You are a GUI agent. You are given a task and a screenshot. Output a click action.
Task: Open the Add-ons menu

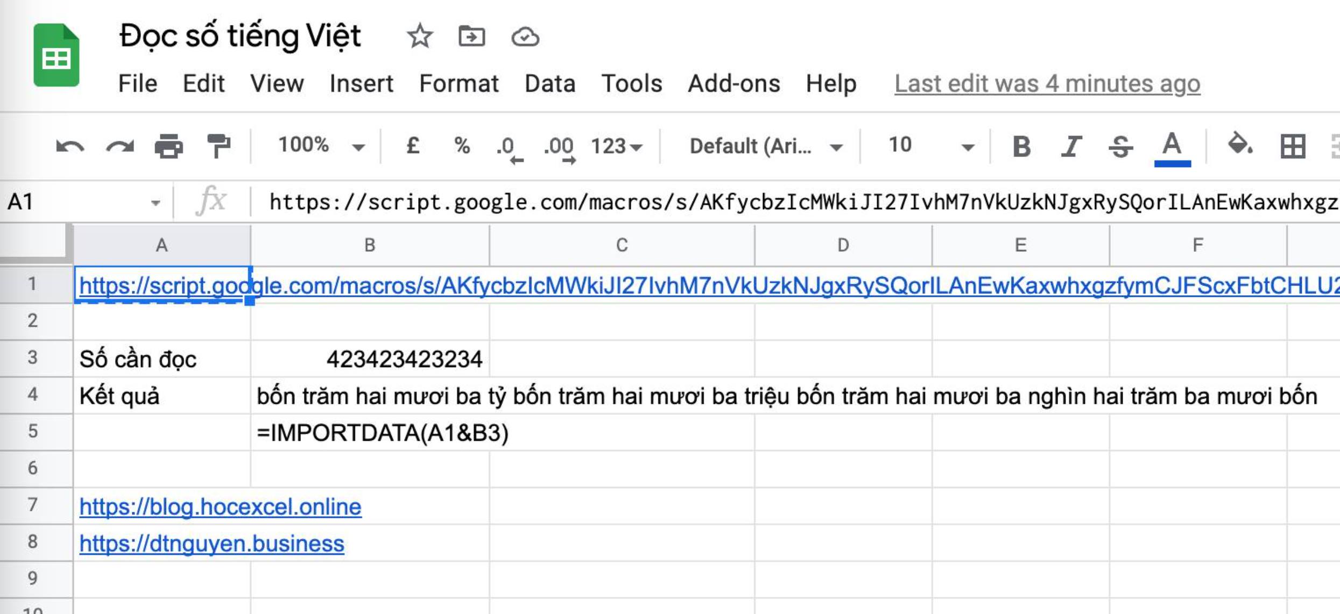[734, 84]
